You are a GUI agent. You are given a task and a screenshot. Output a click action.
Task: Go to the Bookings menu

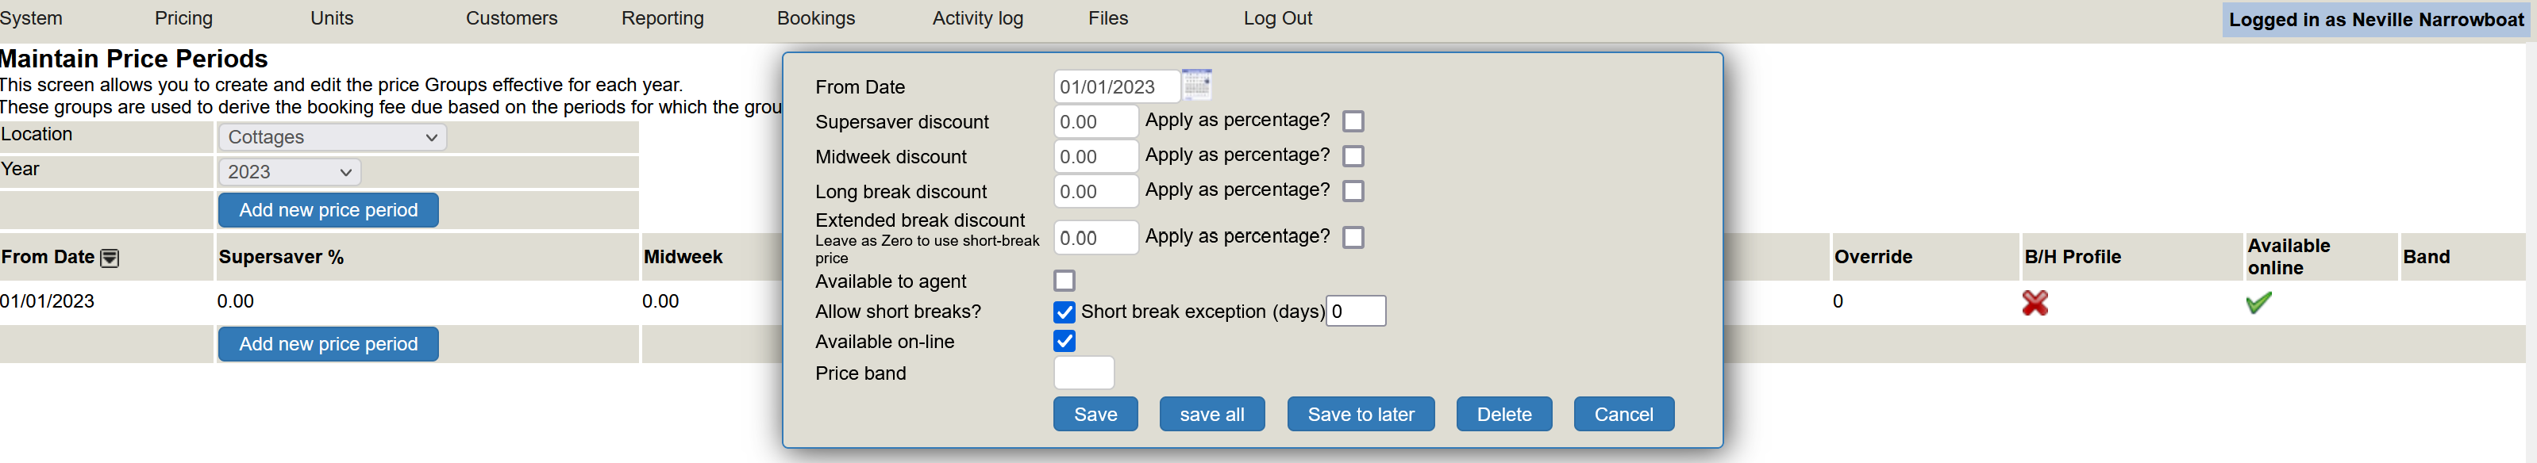(x=815, y=19)
